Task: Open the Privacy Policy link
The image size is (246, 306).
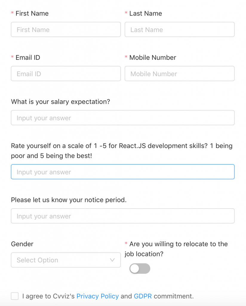Action: pos(98,296)
